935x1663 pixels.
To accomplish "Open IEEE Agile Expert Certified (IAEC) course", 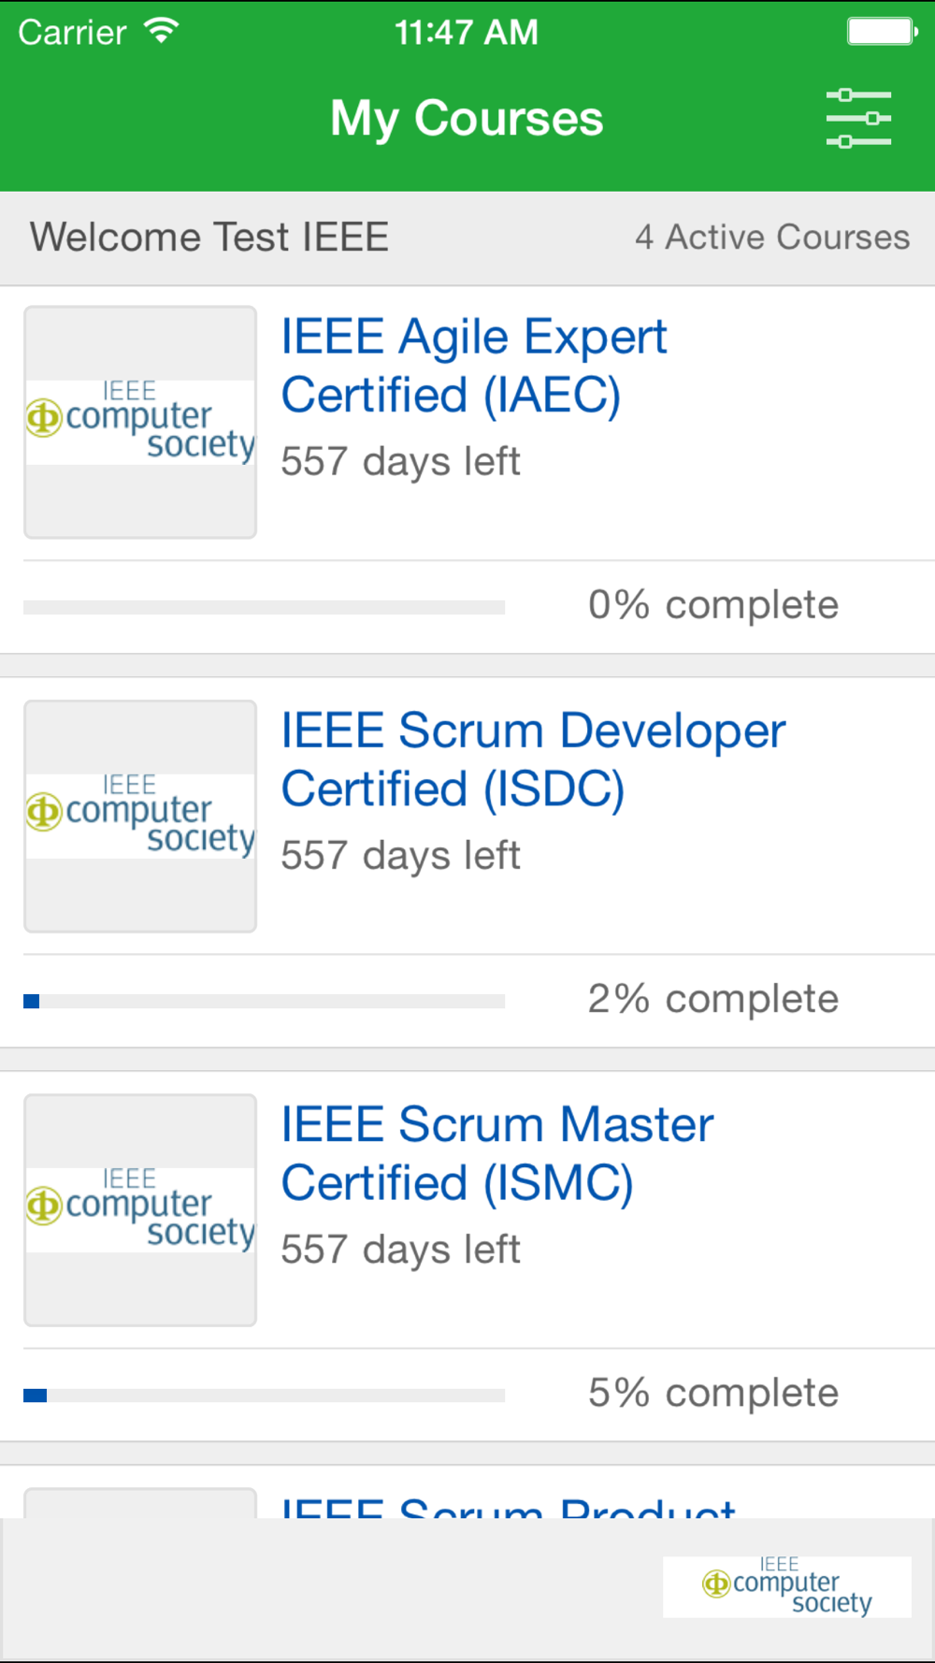I will coord(474,366).
